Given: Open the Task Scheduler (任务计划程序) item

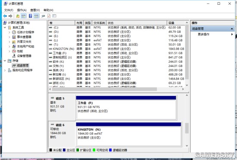Looking at the screenshot, I should coord(25,32).
